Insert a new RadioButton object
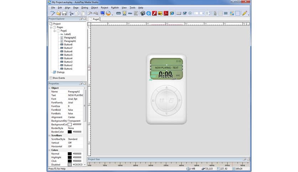The width and height of the screenshot is (298, 172). click(x=190, y=13)
